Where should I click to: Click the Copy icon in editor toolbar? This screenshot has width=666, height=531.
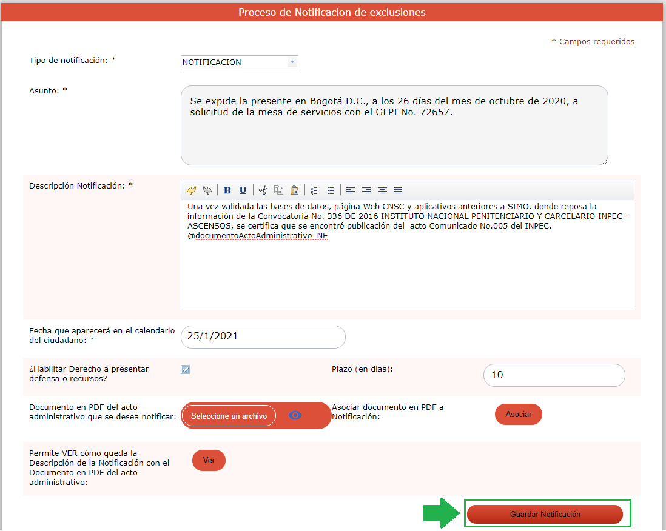tap(278, 190)
